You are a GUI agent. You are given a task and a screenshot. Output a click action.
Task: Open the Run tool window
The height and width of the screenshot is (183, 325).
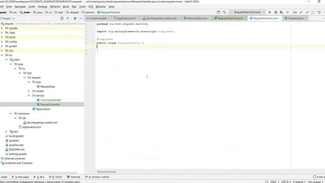tap(39, 177)
